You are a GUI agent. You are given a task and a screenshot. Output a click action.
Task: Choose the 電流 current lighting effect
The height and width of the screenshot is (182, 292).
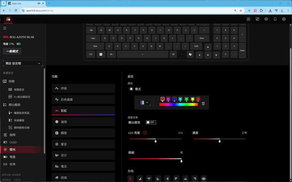coord(83,167)
